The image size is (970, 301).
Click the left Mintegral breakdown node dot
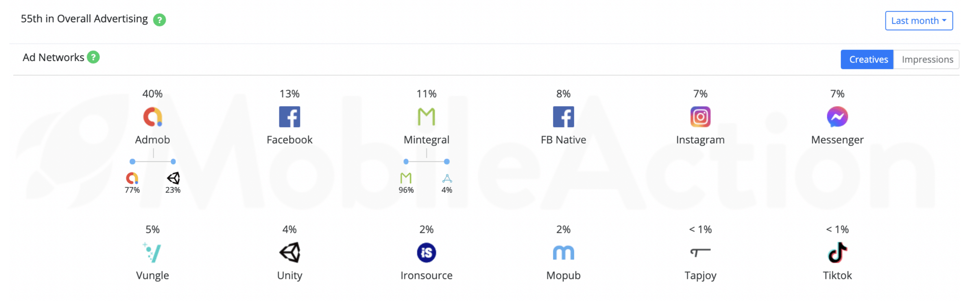[x=406, y=162]
